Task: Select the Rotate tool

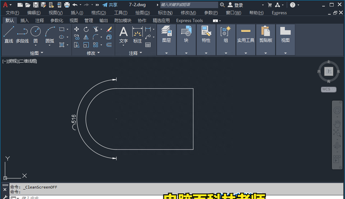Action: (x=86, y=29)
